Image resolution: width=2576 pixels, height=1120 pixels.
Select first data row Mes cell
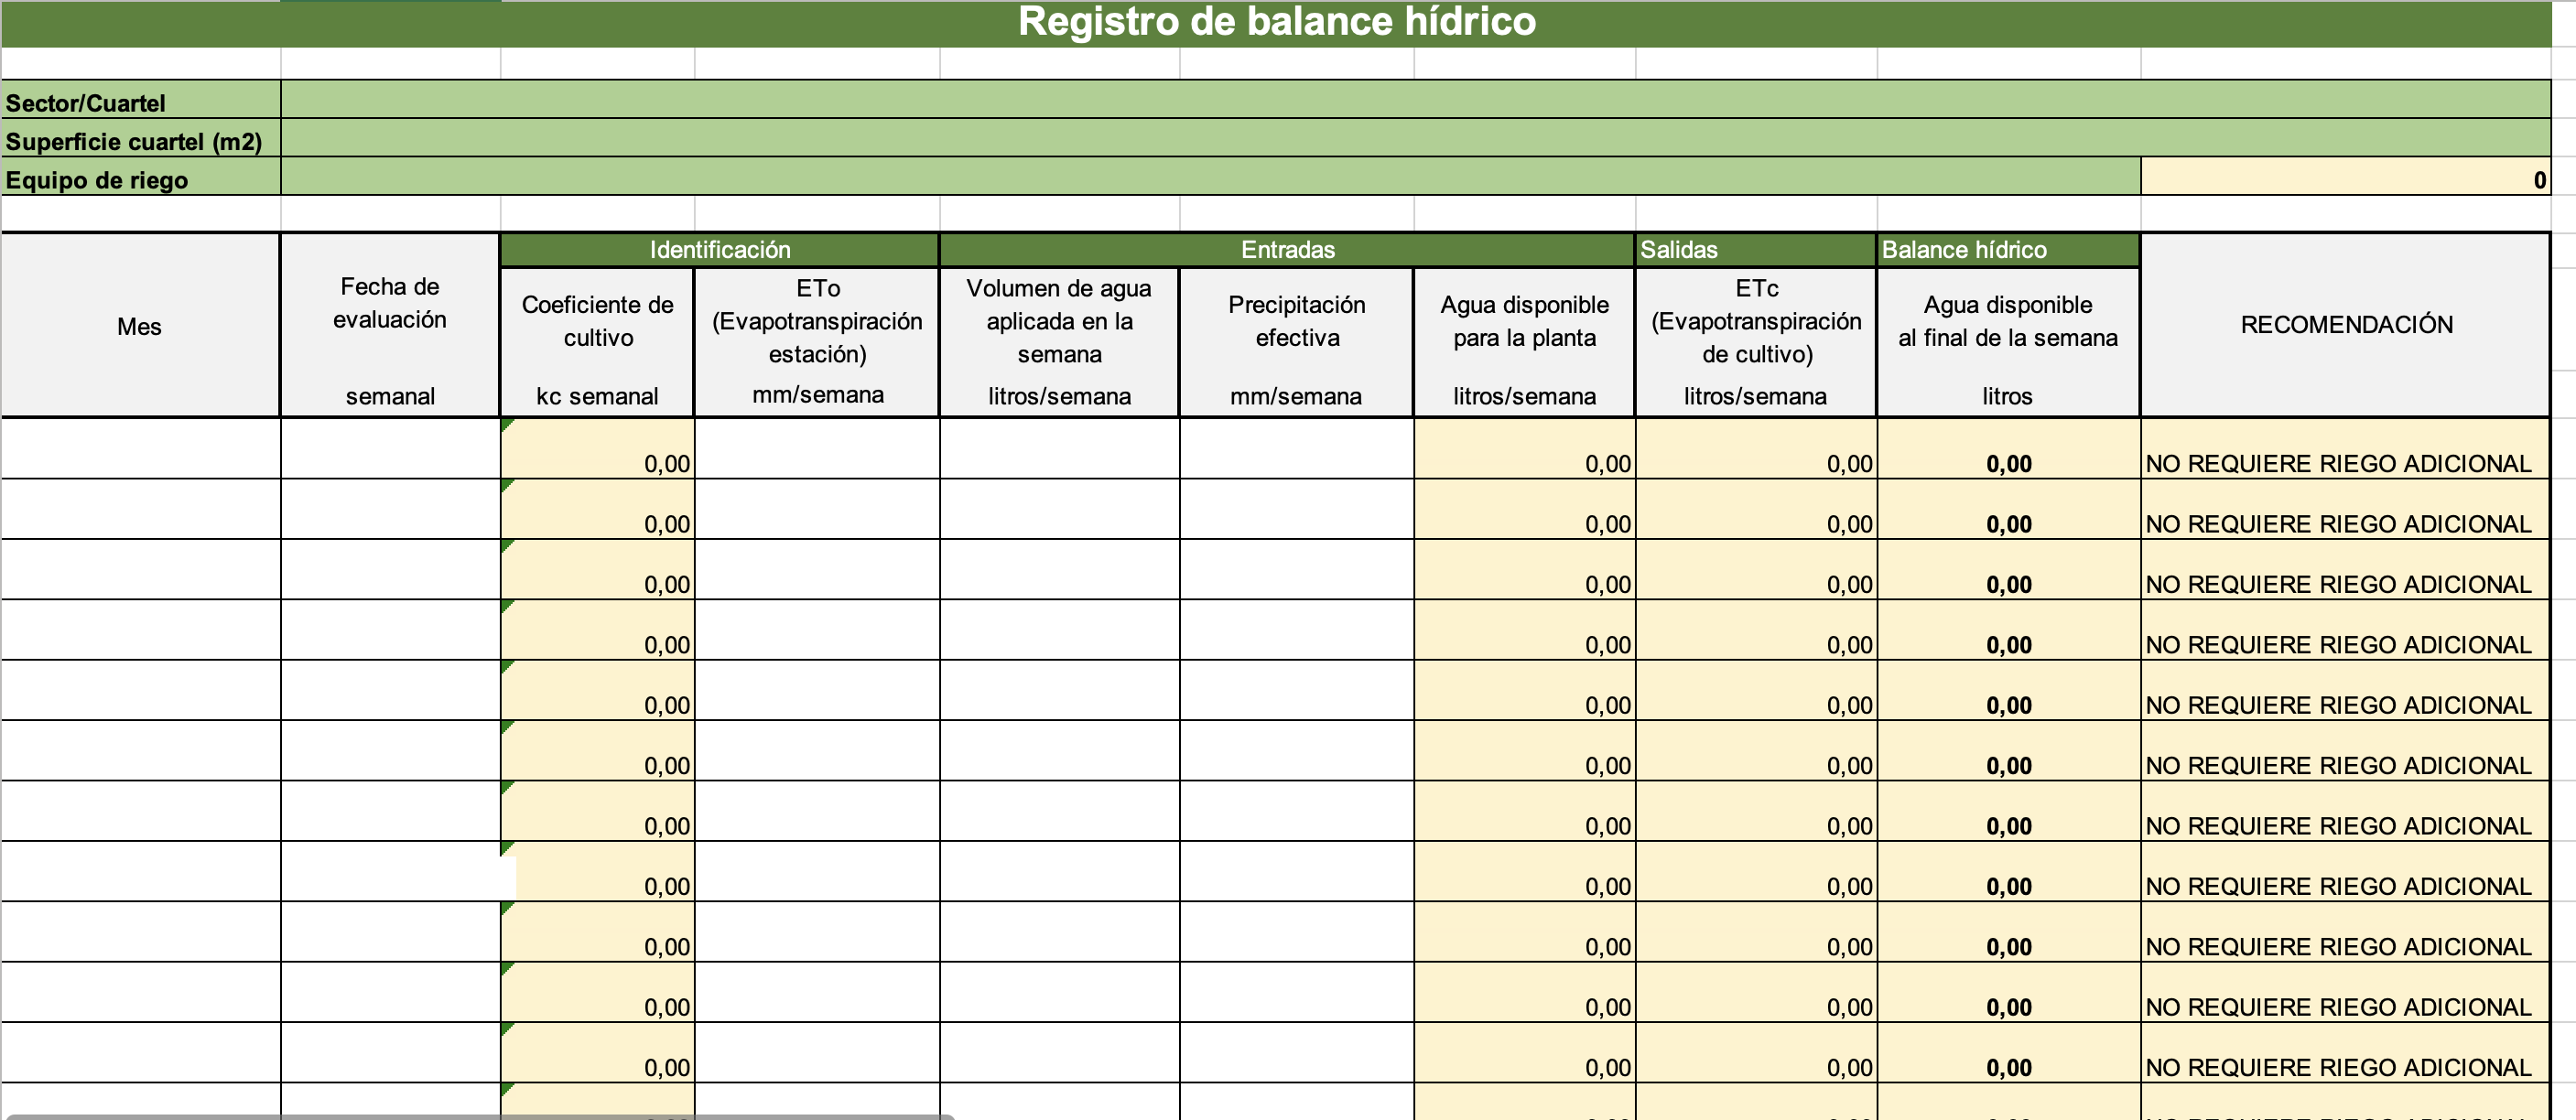141,449
